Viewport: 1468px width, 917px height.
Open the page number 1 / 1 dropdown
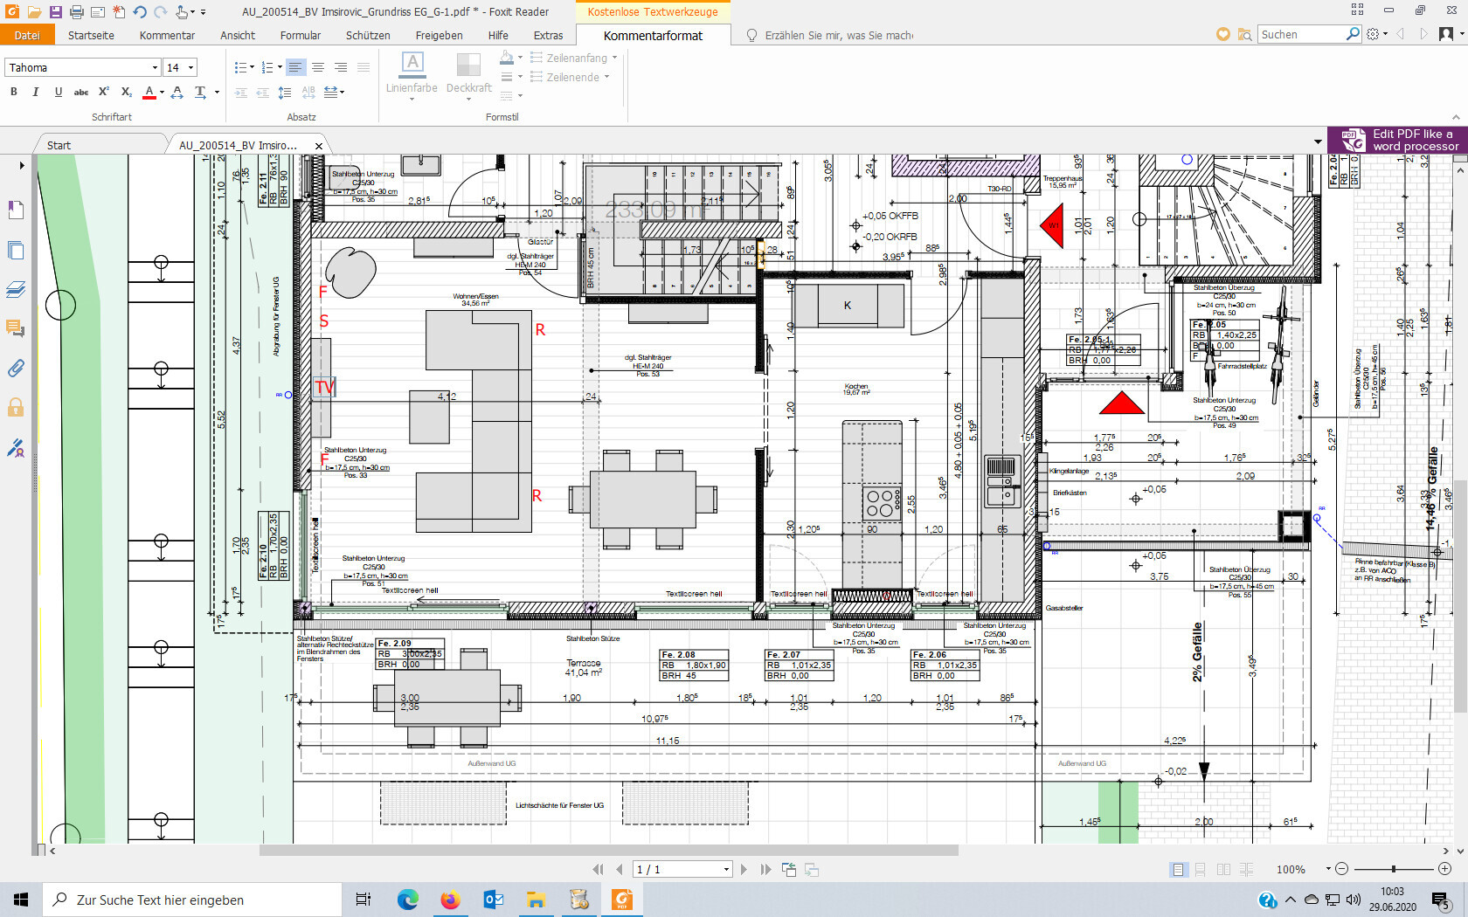(726, 869)
